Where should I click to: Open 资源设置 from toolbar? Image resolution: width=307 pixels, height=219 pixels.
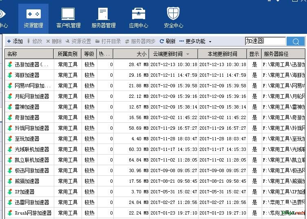78,41
